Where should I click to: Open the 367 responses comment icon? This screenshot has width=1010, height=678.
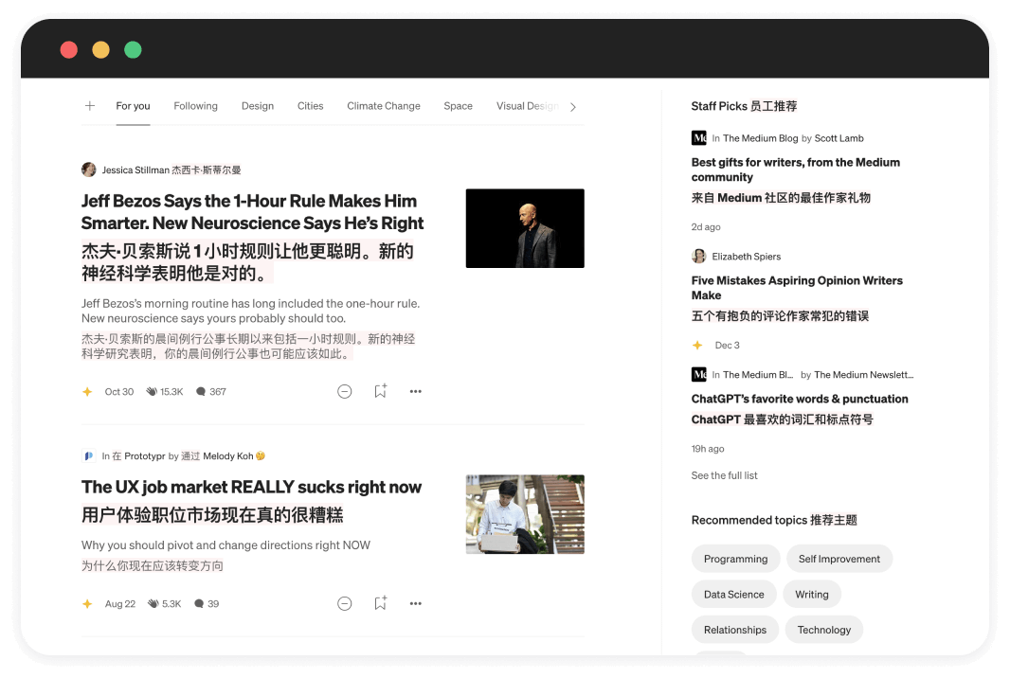201,391
